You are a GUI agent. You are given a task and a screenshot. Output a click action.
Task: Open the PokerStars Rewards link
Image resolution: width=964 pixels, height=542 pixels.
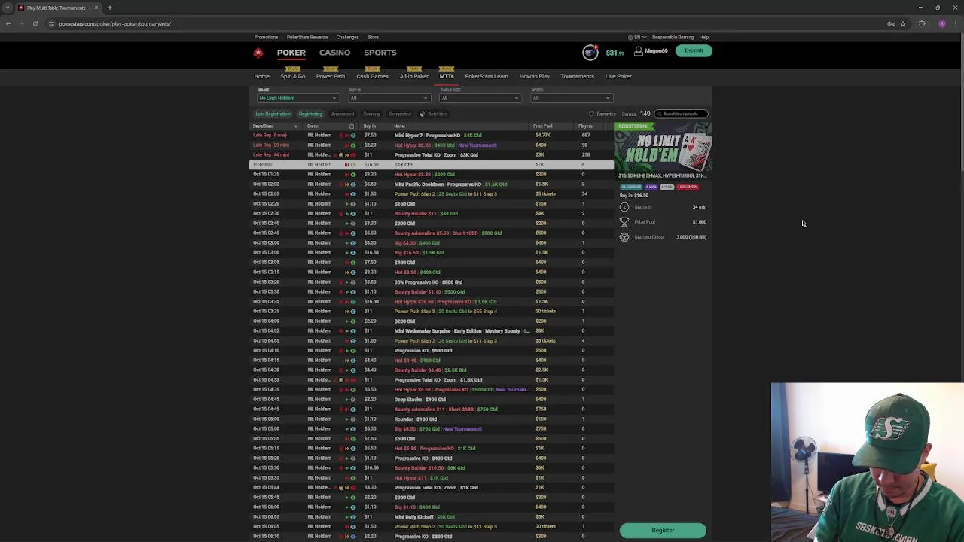pyautogui.click(x=307, y=37)
